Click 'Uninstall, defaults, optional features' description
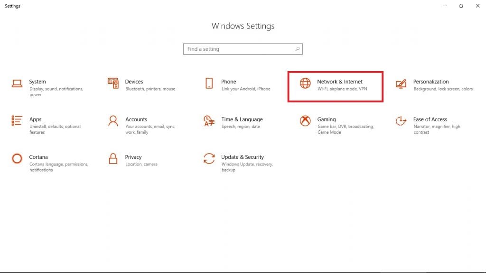Viewport: 486px width, 273px height. tap(55, 129)
